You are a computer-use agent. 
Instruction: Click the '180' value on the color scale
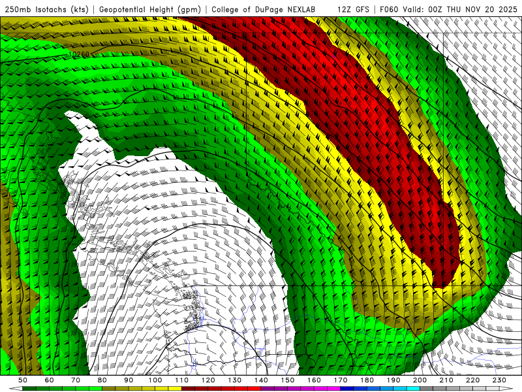(367, 380)
